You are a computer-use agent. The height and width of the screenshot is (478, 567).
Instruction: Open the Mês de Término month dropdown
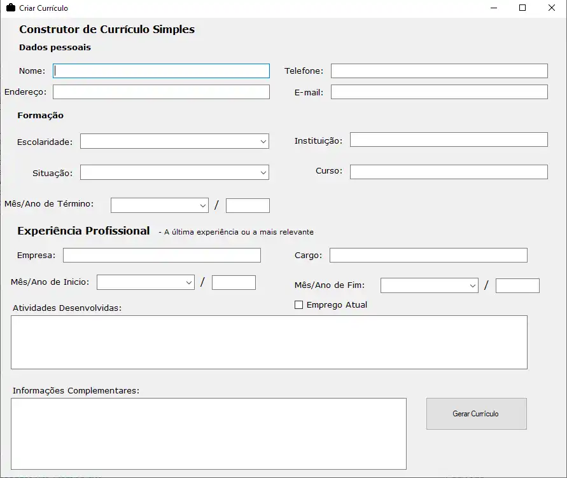(x=159, y=205)
